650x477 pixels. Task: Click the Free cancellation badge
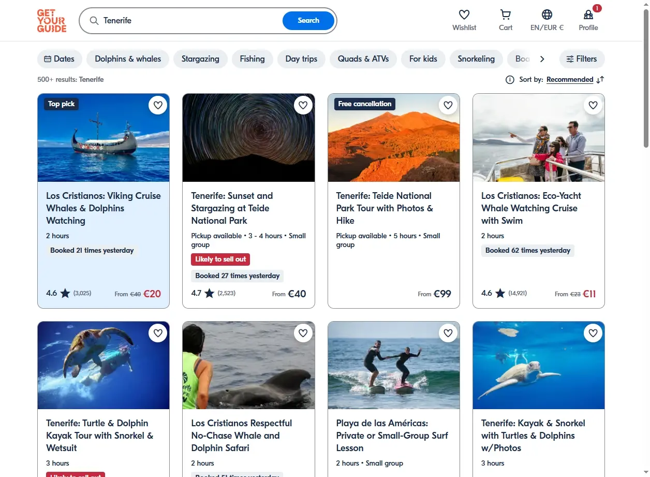tap(365, 104)
